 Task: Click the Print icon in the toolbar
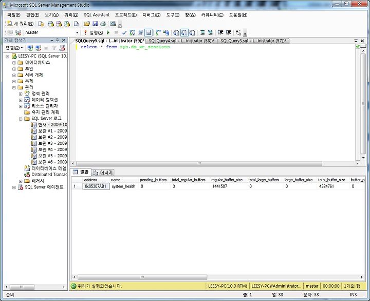point(103,24)
